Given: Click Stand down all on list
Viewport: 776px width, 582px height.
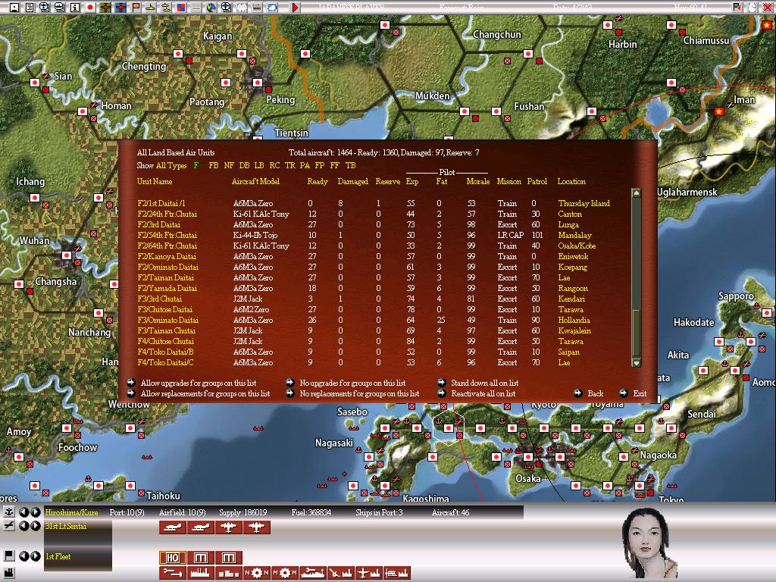Looking at the screenshot, I should (x=484, y=383).
